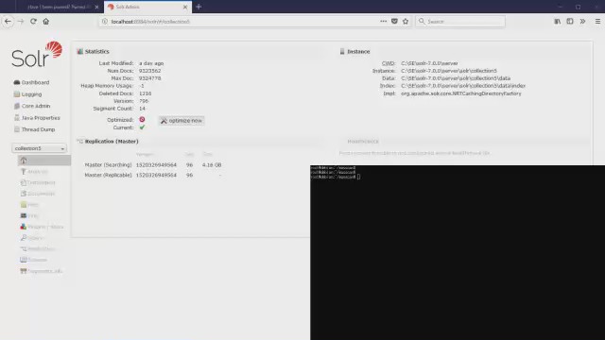Screen dimensions: 605x340
Task: Open the Analysis page for collection5
Action: [x=34, y=172]
